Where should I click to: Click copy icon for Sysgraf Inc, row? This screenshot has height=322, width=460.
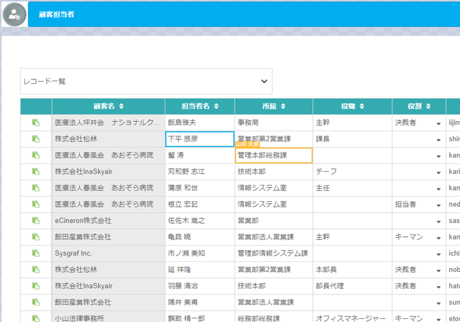(36, 253)
